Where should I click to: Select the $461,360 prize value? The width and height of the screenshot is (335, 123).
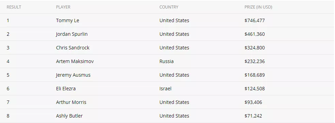click(x=255, y=34)
